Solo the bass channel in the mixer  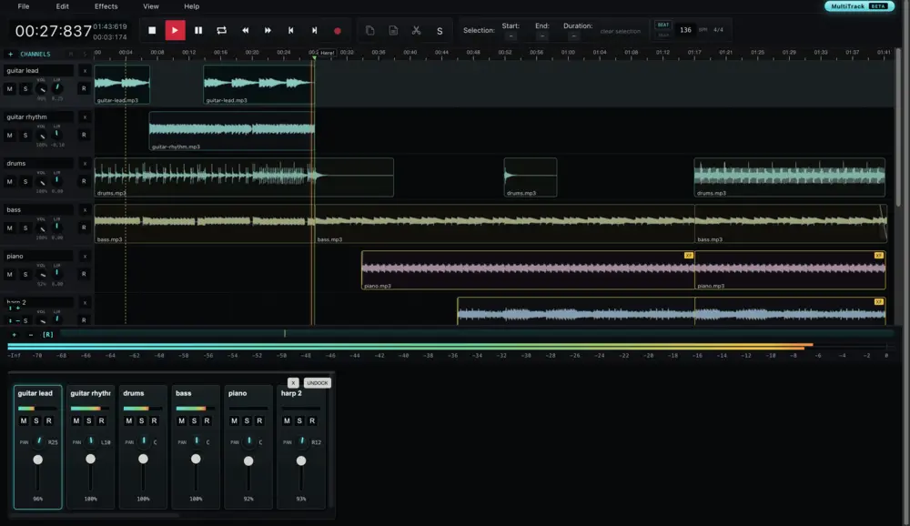tap(195, 421)
